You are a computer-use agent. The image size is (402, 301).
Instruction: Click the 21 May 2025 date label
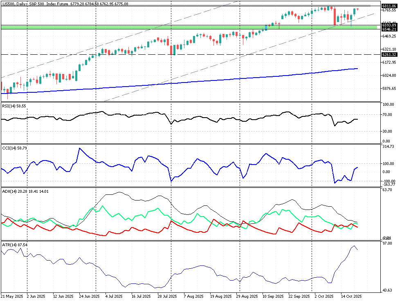11,296
